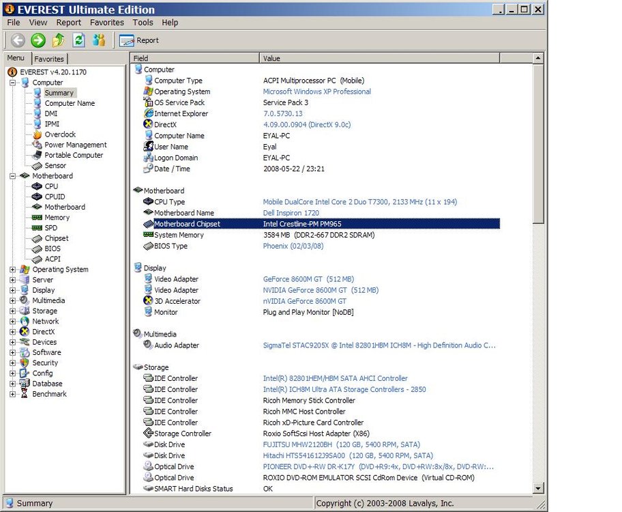Click the users/Manage icon in toolbar
Viewport: 622px width, 512px height.
(x=99, y=40)
